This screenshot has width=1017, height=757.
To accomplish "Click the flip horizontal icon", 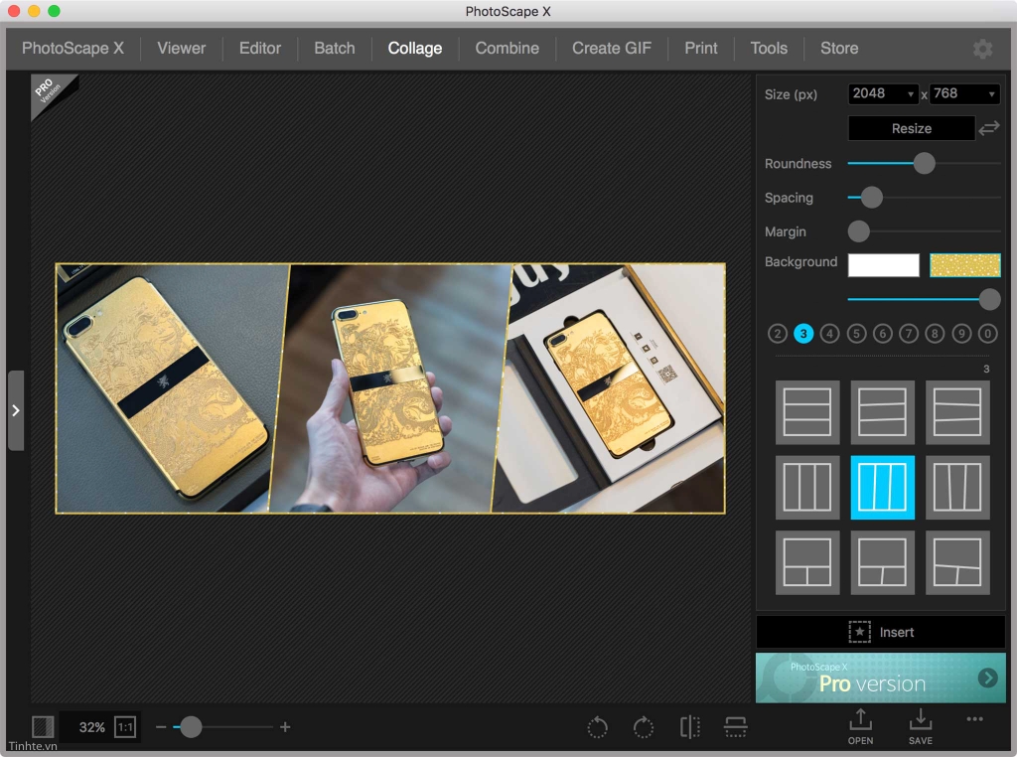I will [x=690, y=727].
